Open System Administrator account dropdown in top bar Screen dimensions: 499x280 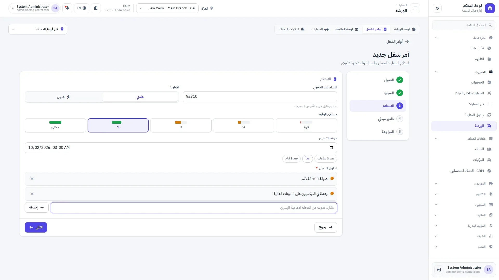(x=34, y=8)
